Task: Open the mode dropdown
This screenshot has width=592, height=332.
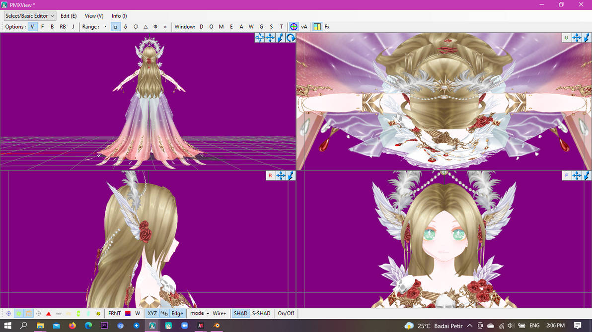Action: click(x=199, y=314)
